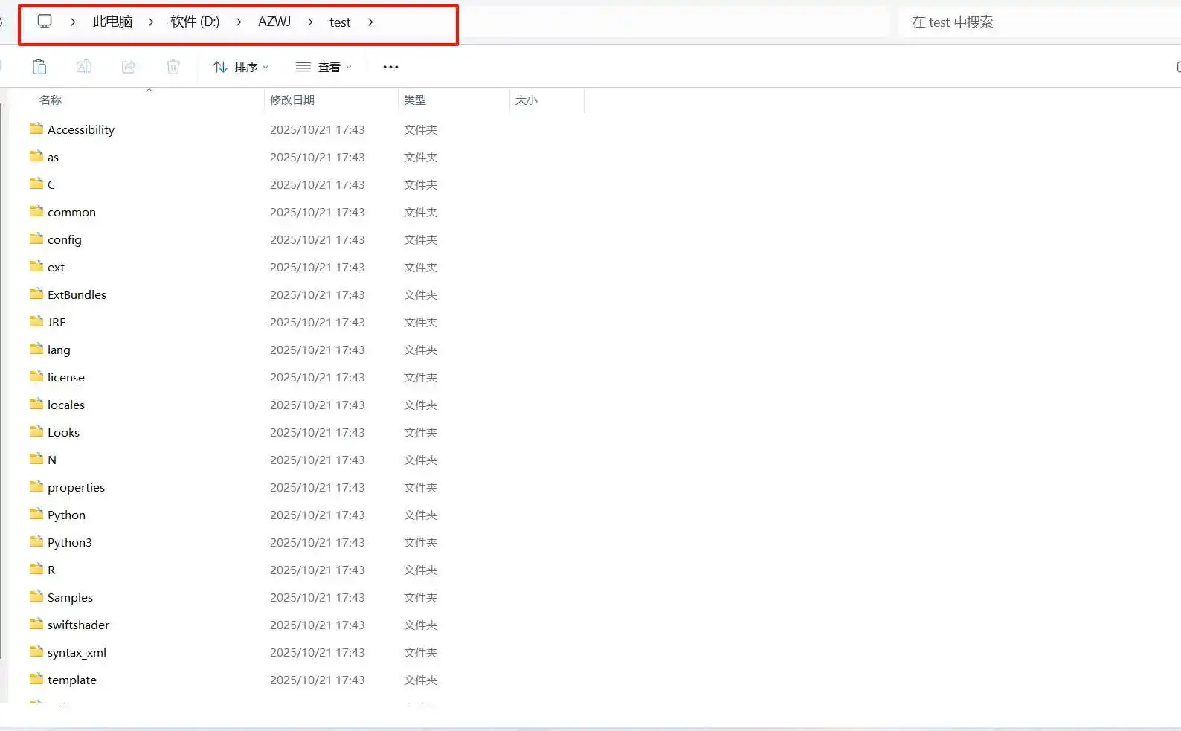
Task: Click the Delete trash can icon
Action: (x=173, y=67)
